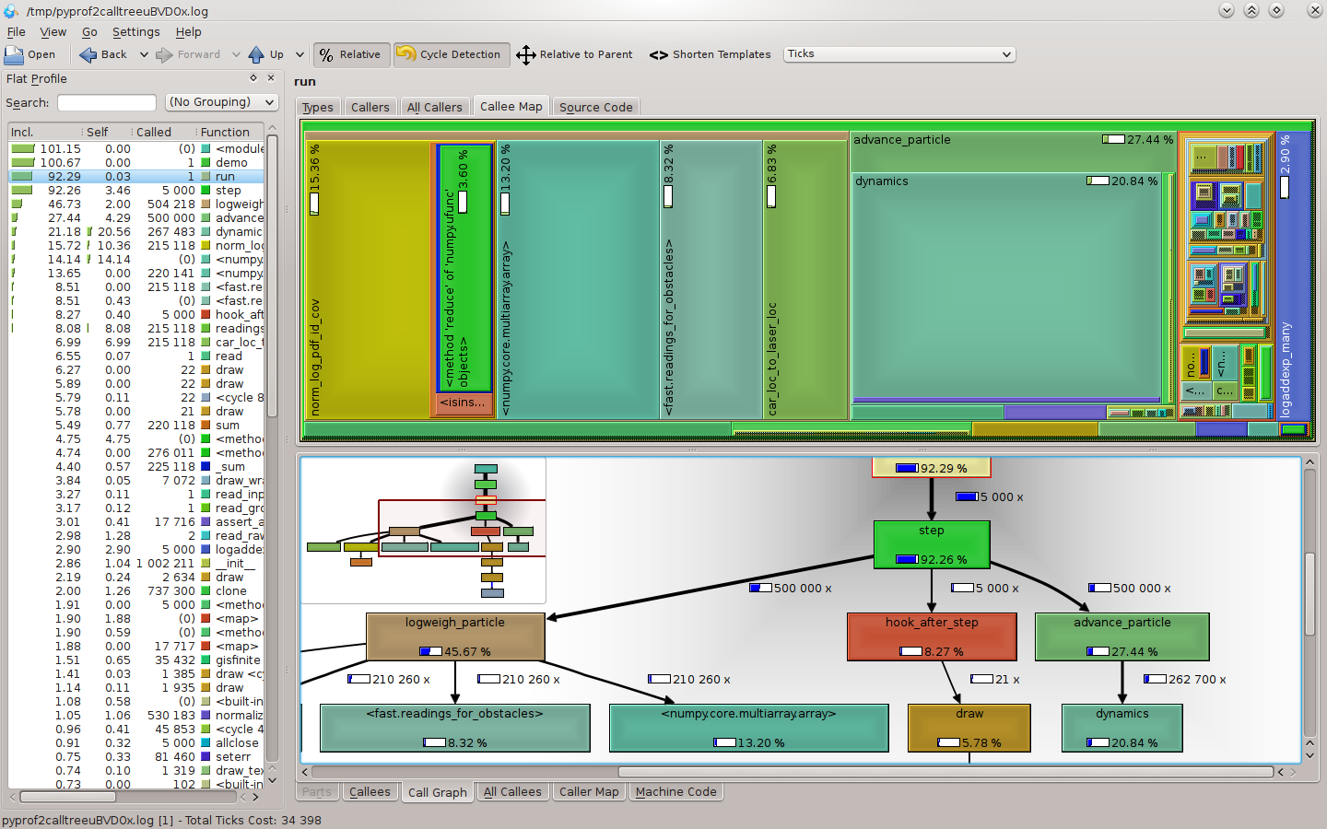Click the Open file icon

(15, 54)
